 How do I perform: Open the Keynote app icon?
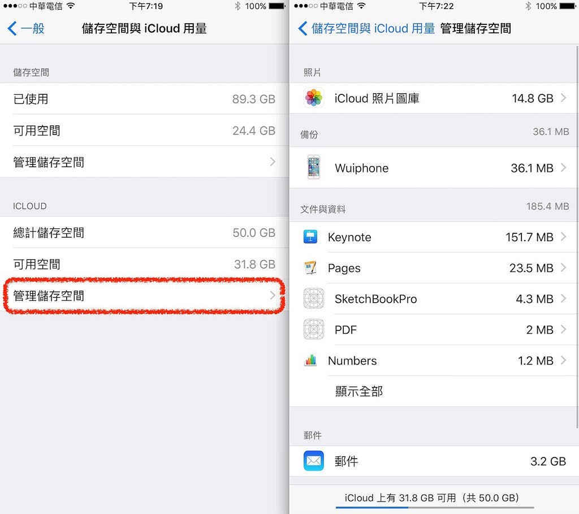coord(310,237)
